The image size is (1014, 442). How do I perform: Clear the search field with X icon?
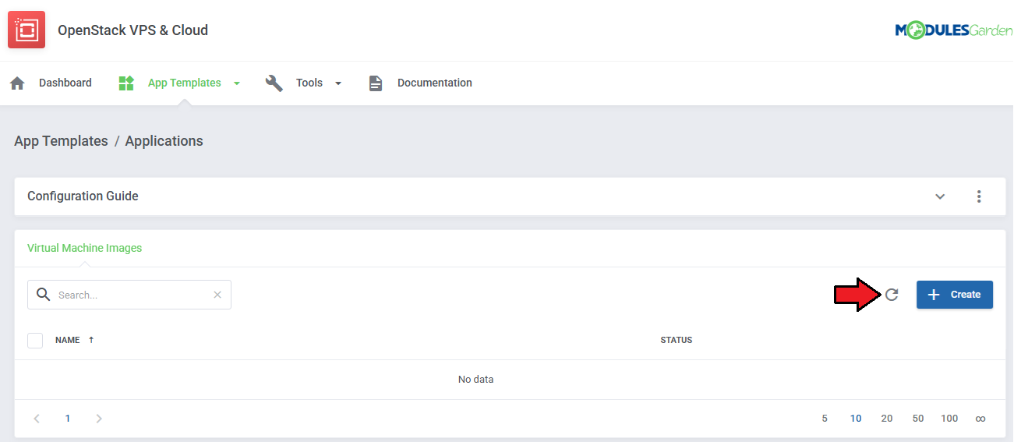pyautogui.click(x=217, y=295)
